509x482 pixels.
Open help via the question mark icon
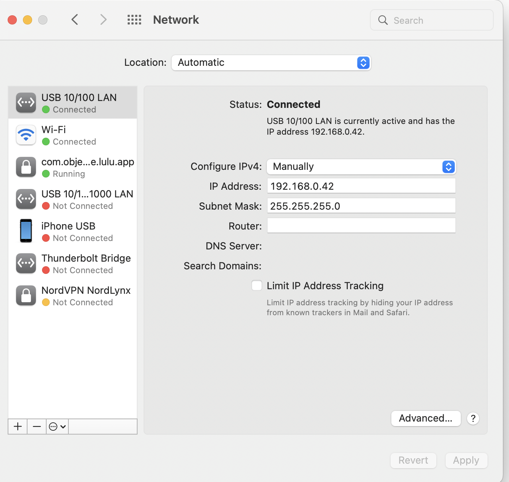click(x=473, y=418)
